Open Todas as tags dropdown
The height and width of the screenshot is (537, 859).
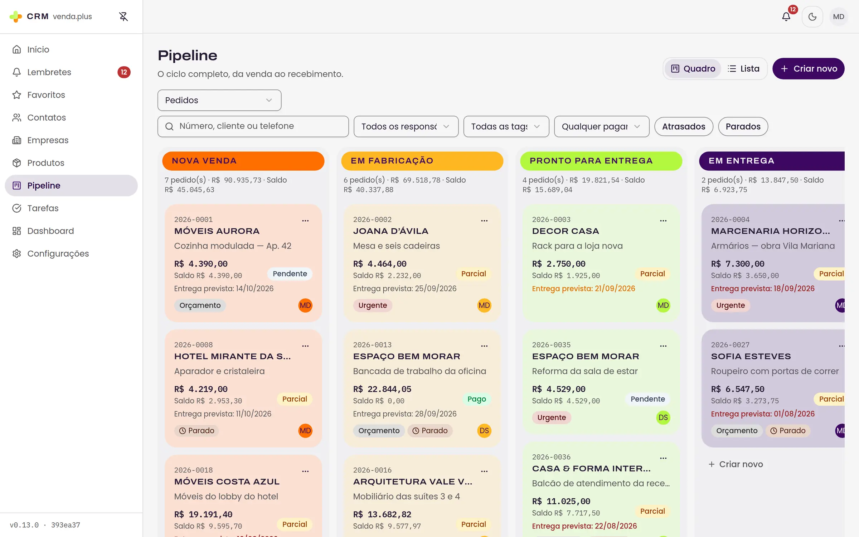coord(506,126)
